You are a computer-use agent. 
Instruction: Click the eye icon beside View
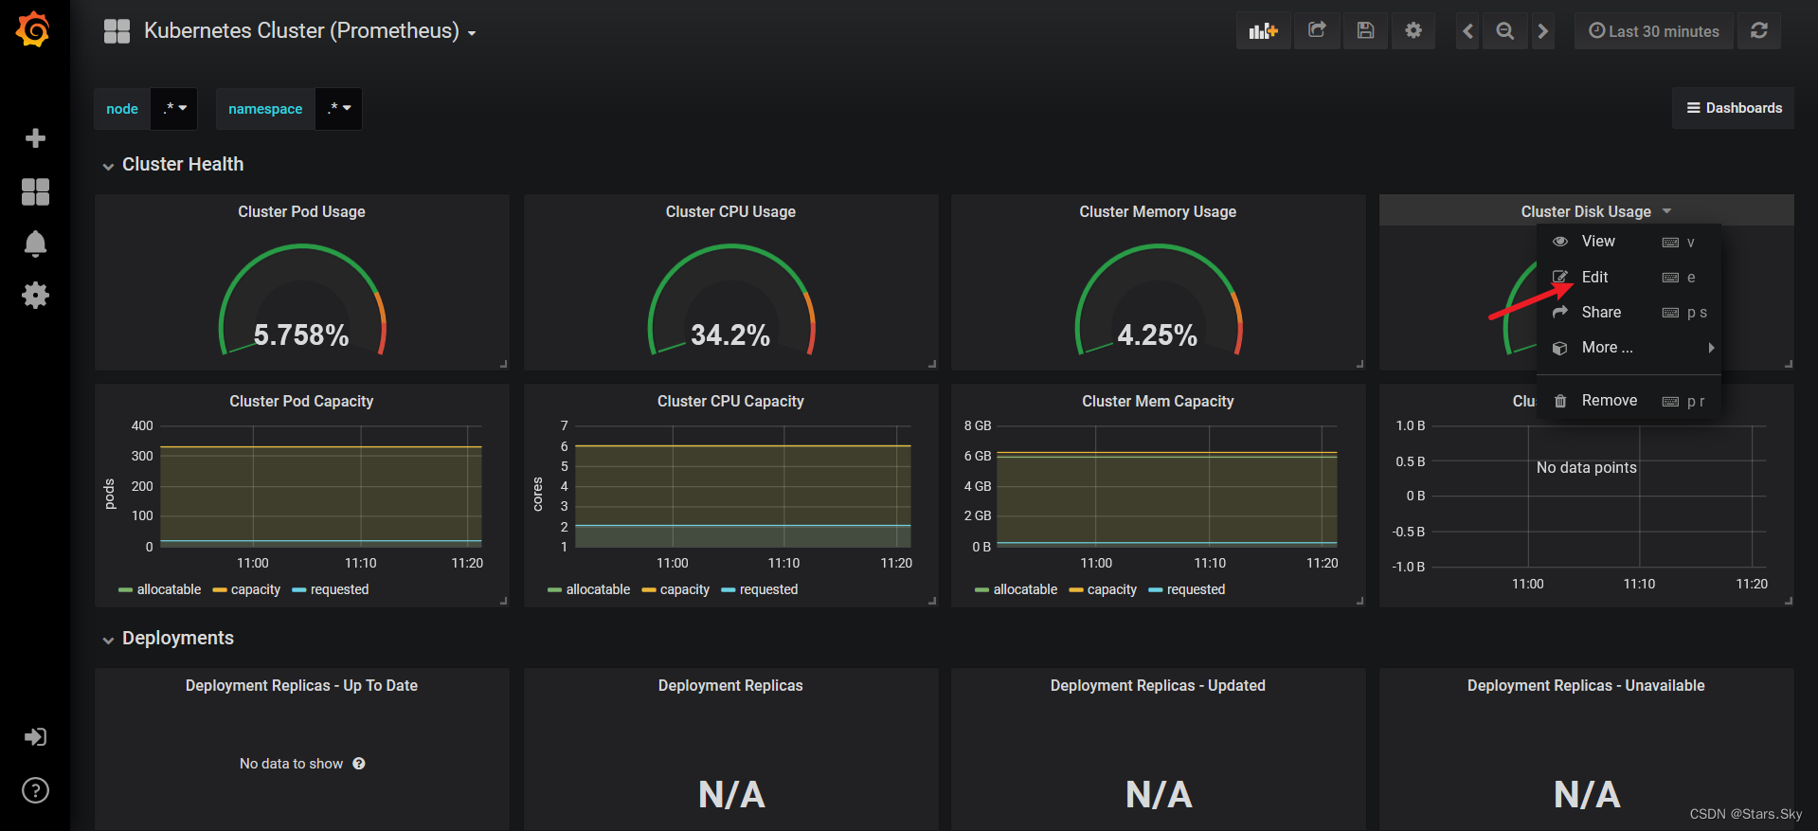tap(1560, 242)
